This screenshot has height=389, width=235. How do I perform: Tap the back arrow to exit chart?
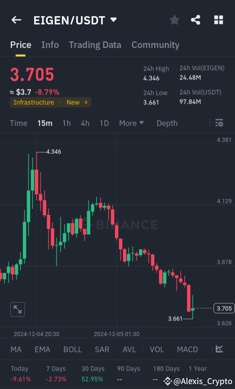point(16,20)
